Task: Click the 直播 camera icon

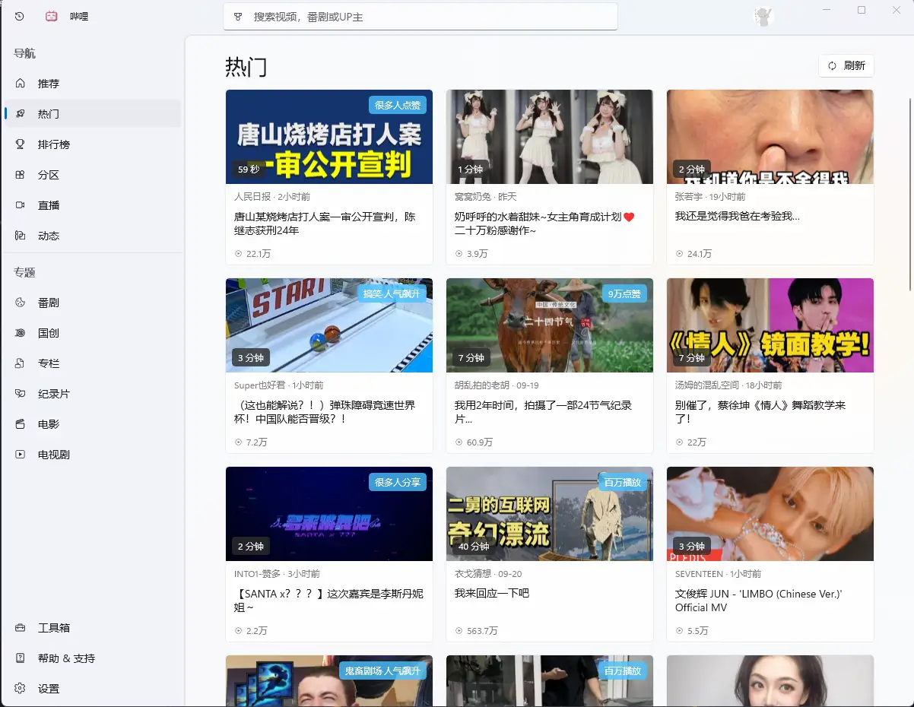Action: 21,205
